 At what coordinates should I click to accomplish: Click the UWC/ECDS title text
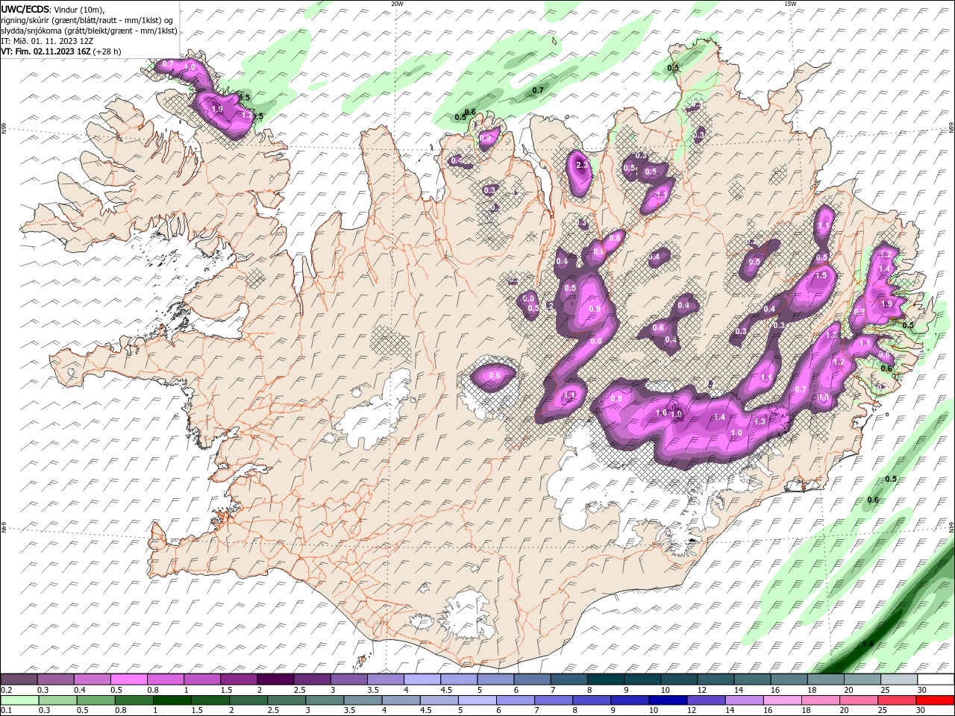(x=26, y=9)
